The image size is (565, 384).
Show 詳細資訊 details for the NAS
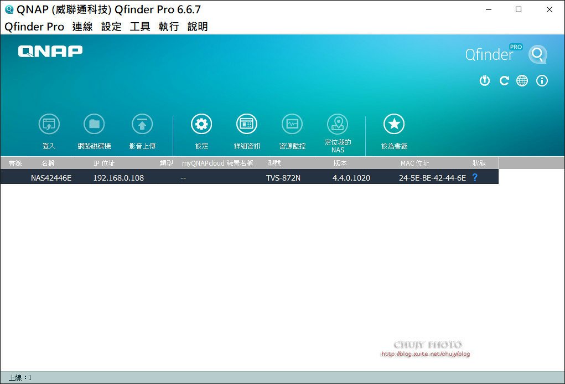[247, 124]
